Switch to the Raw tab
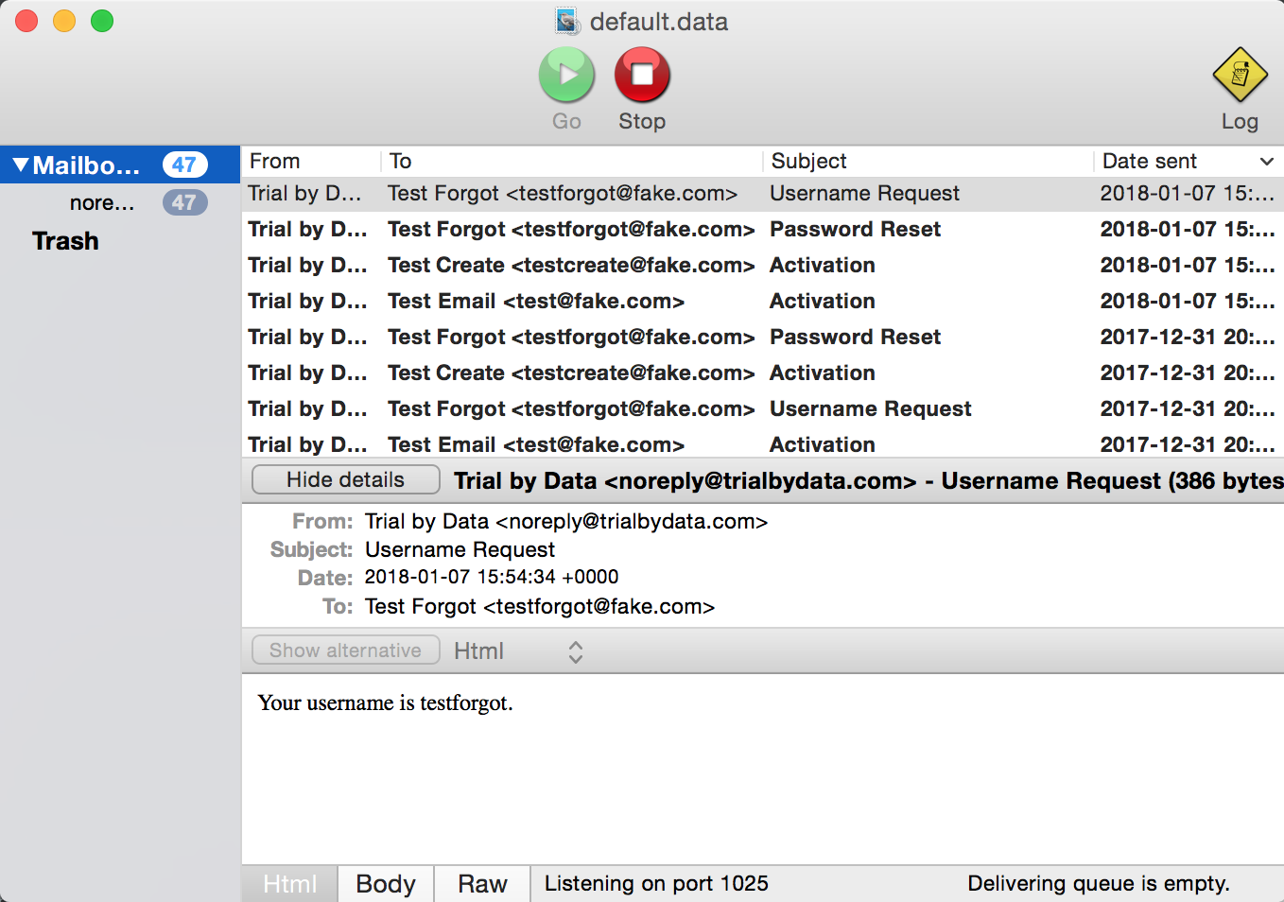This screenshot has width=1284, height=902. pos(482,884)
